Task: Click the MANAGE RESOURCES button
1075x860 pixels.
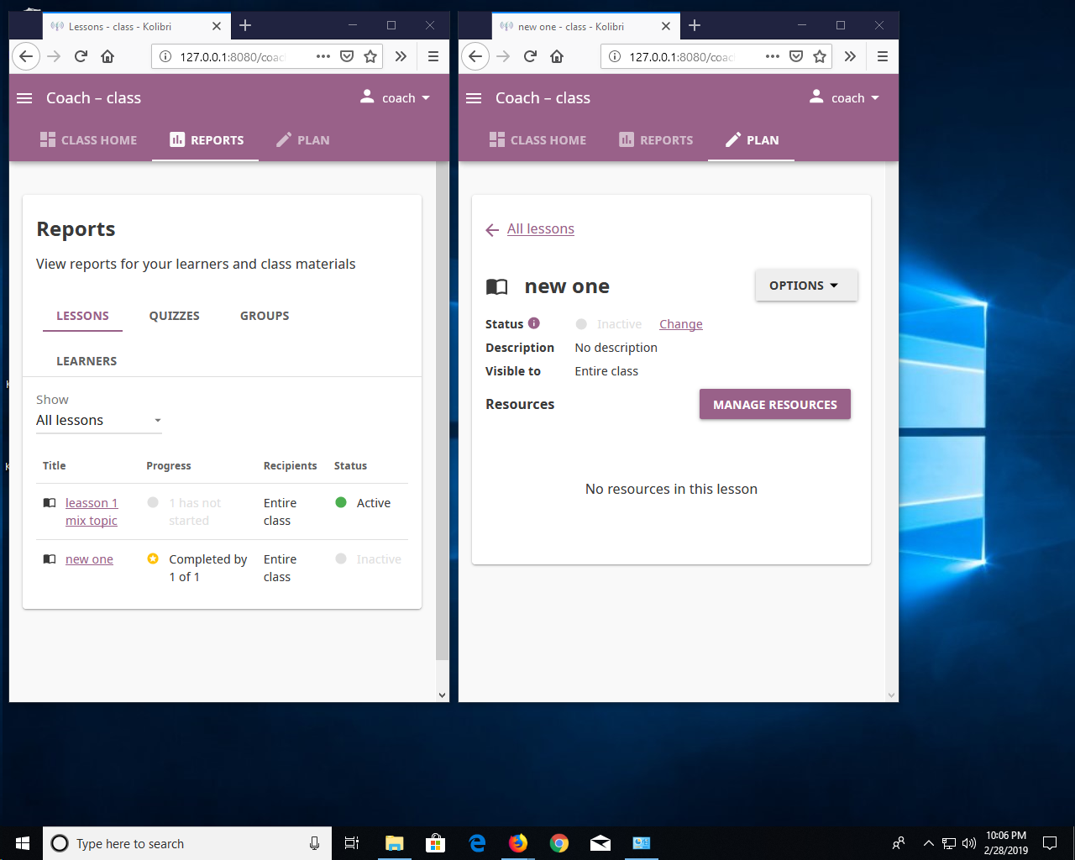Action: (x=775, y=404)
